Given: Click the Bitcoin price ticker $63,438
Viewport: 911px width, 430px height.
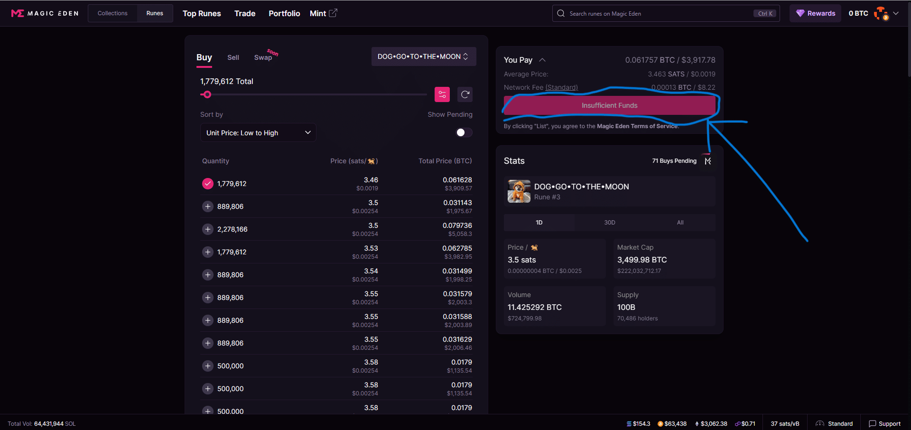Looking at the screenshot, I should 672,423.
